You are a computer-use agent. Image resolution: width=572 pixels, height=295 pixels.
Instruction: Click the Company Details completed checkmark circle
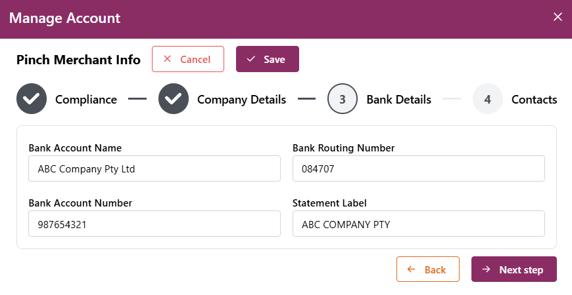(x=174, y=100)
